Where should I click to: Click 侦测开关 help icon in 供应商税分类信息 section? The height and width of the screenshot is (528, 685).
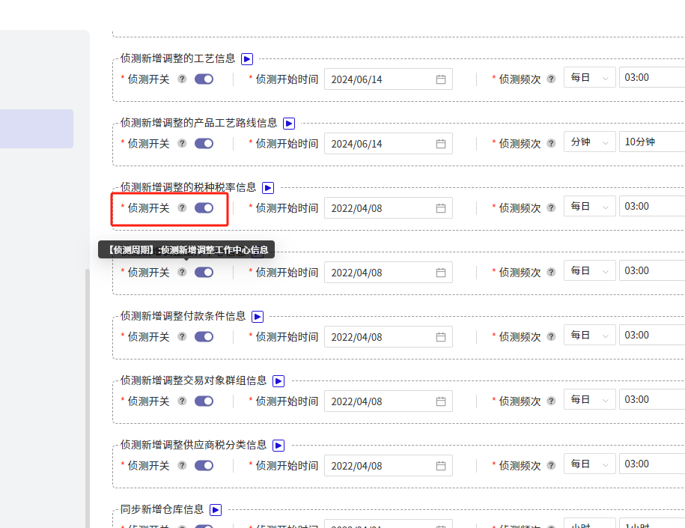182,466
